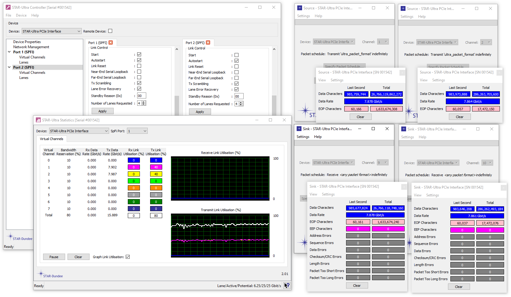Click the STAR-Ultra Statistics title bar icon

click(38, 120)
